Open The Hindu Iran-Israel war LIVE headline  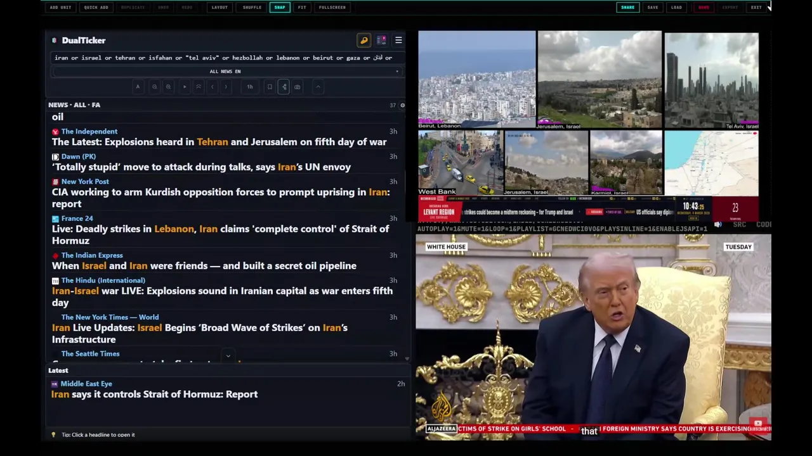(x=222, y=296)
